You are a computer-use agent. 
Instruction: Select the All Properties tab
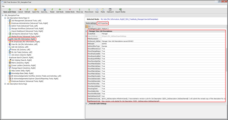coord(103,23)
